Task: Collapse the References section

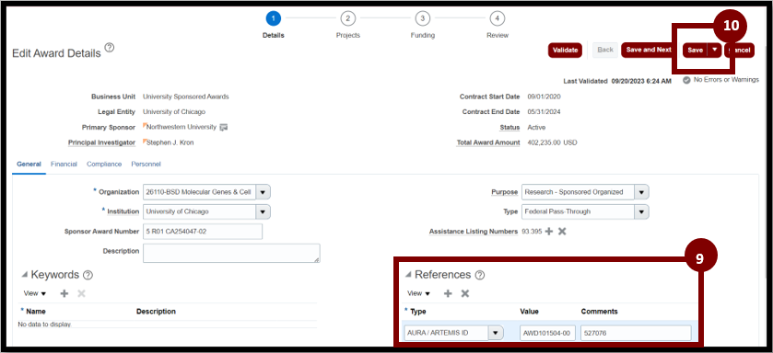Action: coord(408,274)
